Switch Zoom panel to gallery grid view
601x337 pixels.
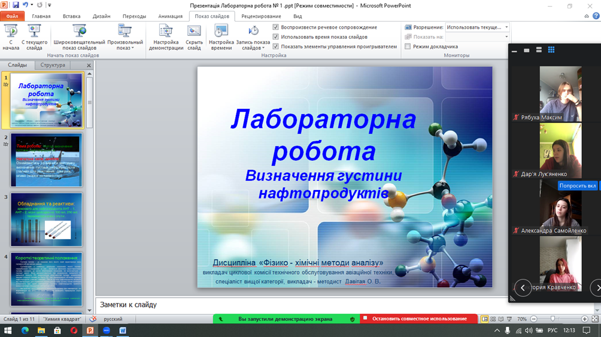[551, 50]
